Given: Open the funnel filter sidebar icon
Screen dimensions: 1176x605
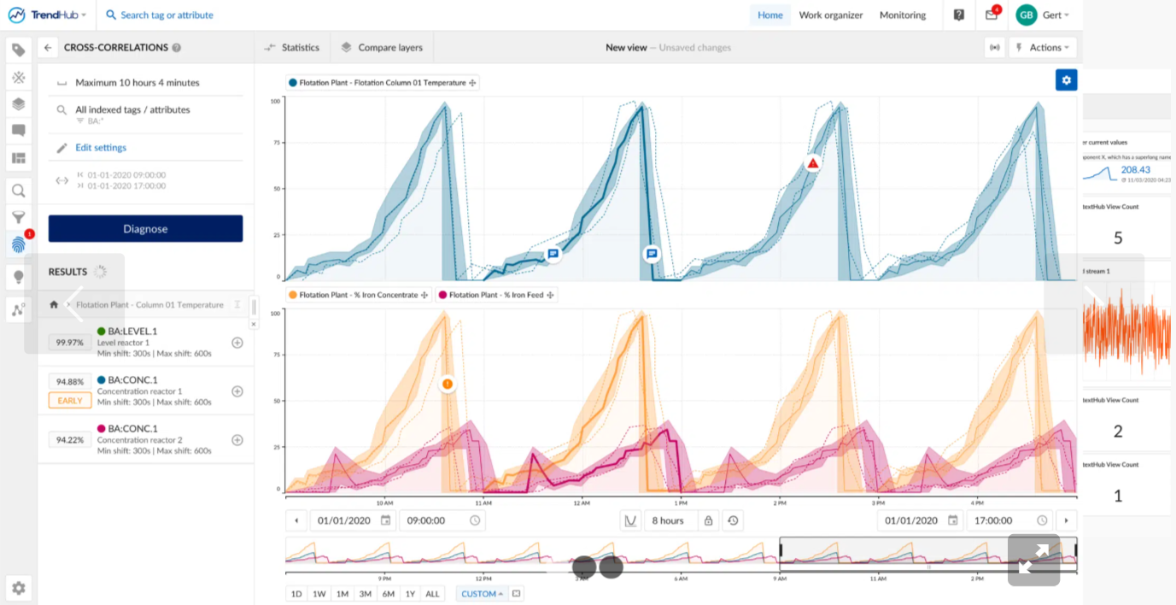Looking at the screenshot, I should 18,218.
